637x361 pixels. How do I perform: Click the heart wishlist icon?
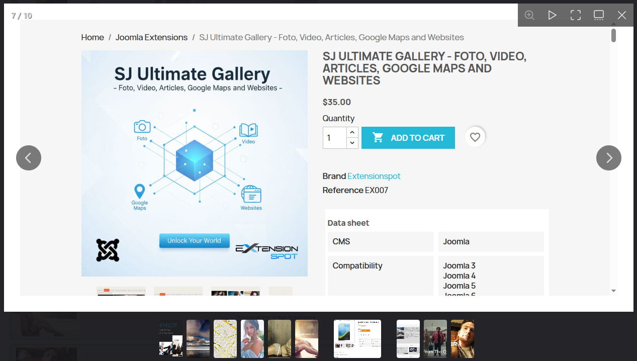[475, 137]
